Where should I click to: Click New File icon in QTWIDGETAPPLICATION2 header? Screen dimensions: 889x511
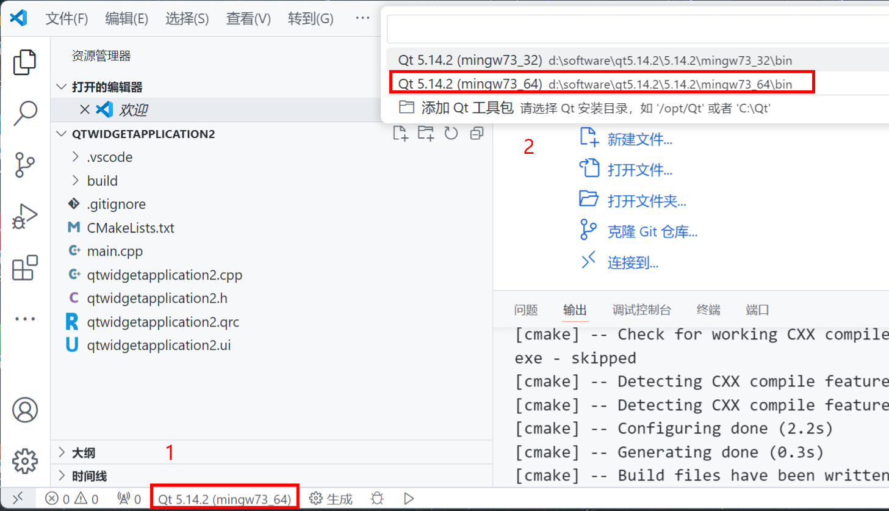click(400, 133)
